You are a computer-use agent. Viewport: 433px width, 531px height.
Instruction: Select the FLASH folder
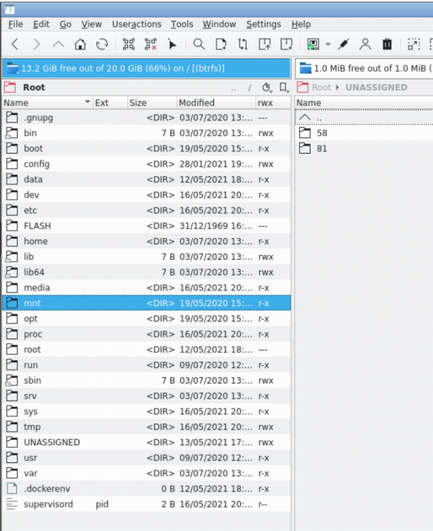[147, 226]
